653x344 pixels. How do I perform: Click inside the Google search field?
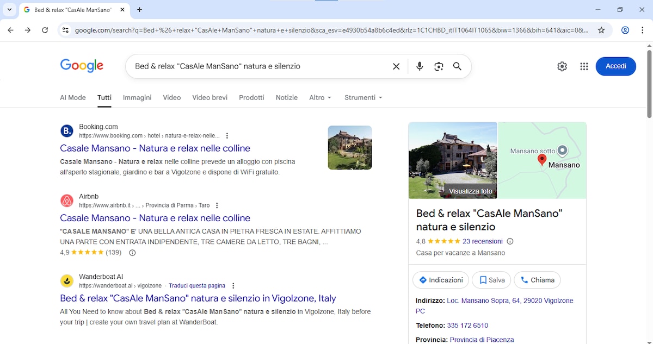(256, 66)
